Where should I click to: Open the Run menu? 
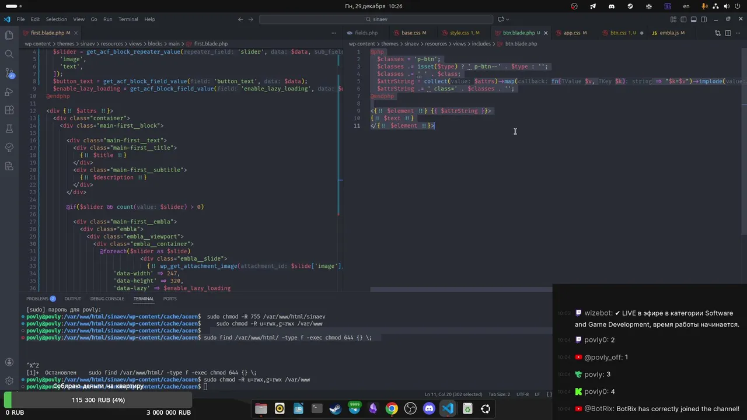click(x=107, y=19)
